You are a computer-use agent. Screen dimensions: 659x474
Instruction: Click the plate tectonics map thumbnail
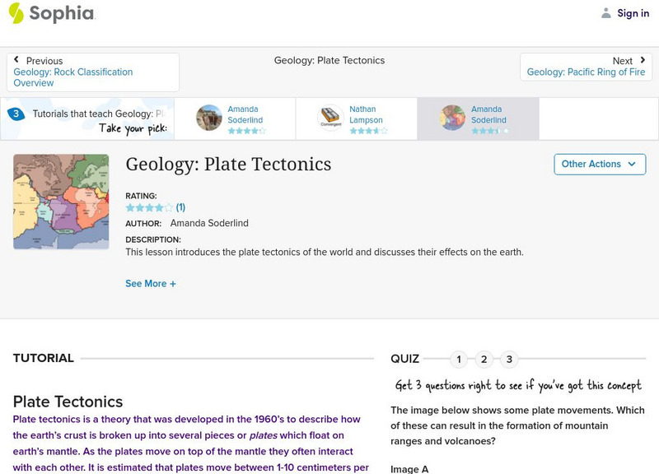[61, 202]
